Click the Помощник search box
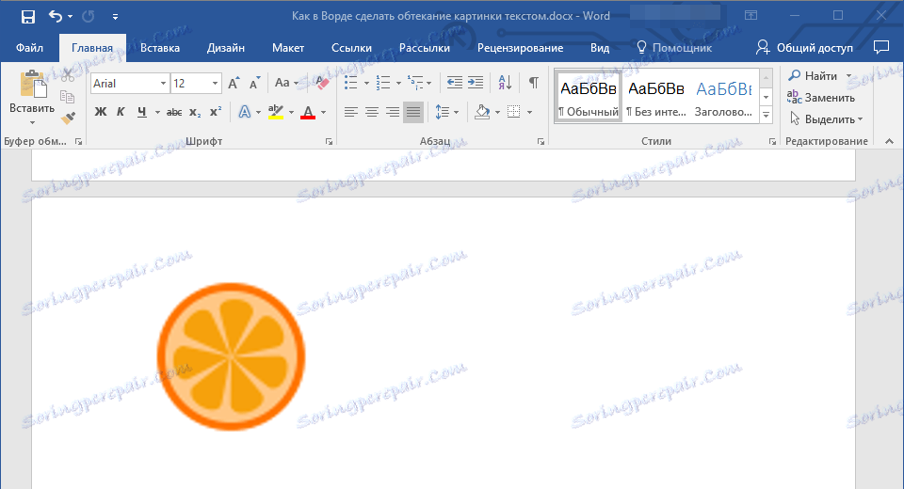Image resolution: width=904 pixels, height=489 pixels. 674,48
